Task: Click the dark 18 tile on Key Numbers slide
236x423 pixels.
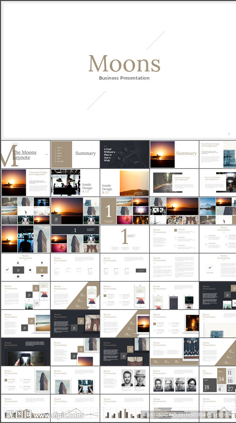Action: pyautogui.click(x=210, y=385)
